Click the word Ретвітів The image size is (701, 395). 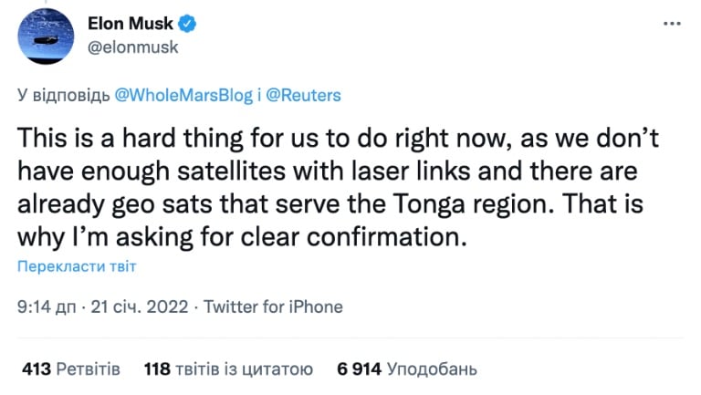coord(89,369)
